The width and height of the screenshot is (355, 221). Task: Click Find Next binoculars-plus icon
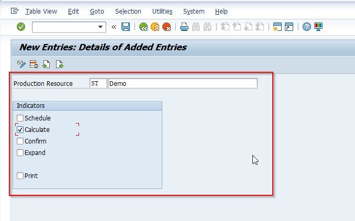point(207,27)
